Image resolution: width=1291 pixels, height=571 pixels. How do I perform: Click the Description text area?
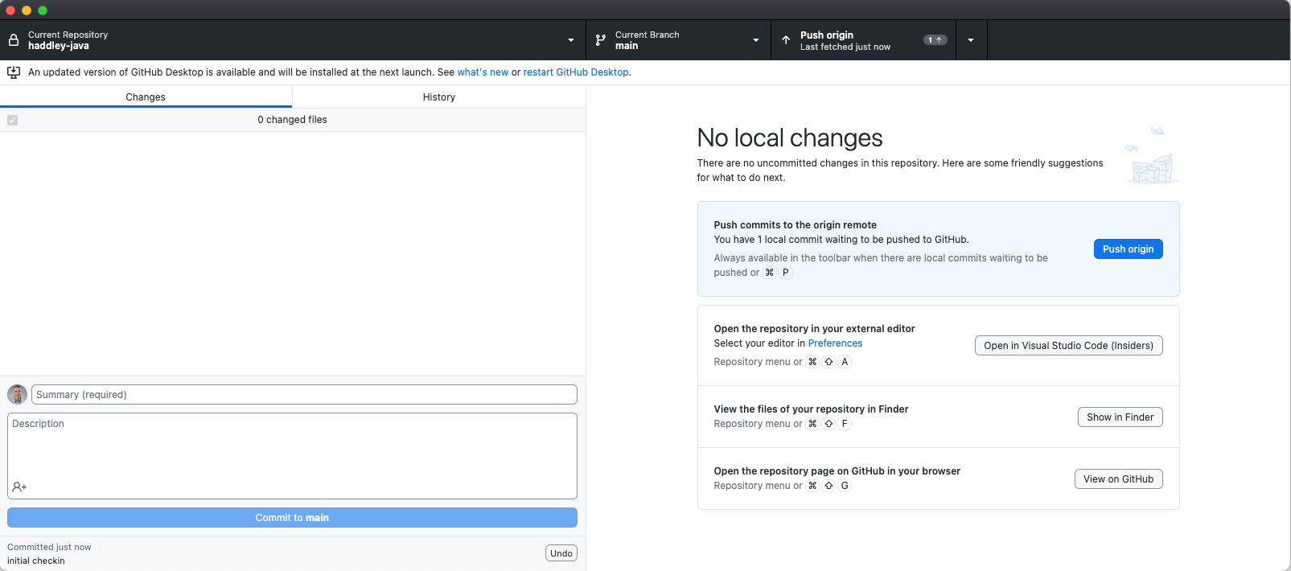[x=292, y=446]
